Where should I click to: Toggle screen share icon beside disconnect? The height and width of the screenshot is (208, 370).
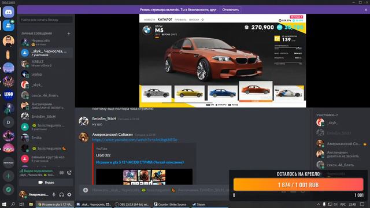[62, 173]
